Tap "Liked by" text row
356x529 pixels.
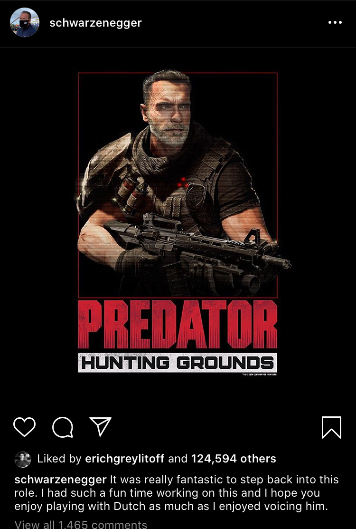(145, 459)
